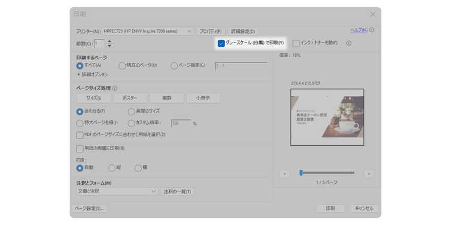
Task: Open 文書と注釈 dropdown
Action: (x=117, y=191)
